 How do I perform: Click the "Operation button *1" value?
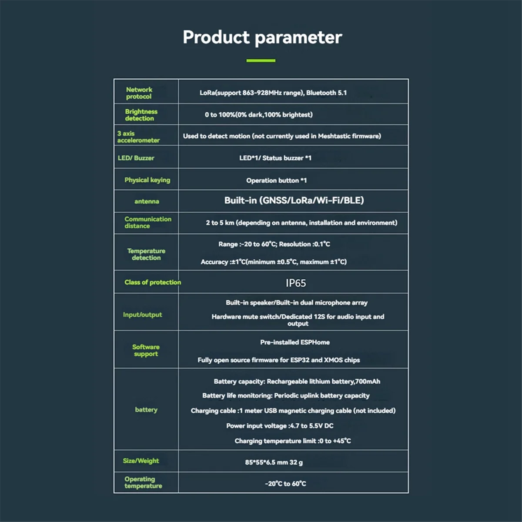click(276, 181)
